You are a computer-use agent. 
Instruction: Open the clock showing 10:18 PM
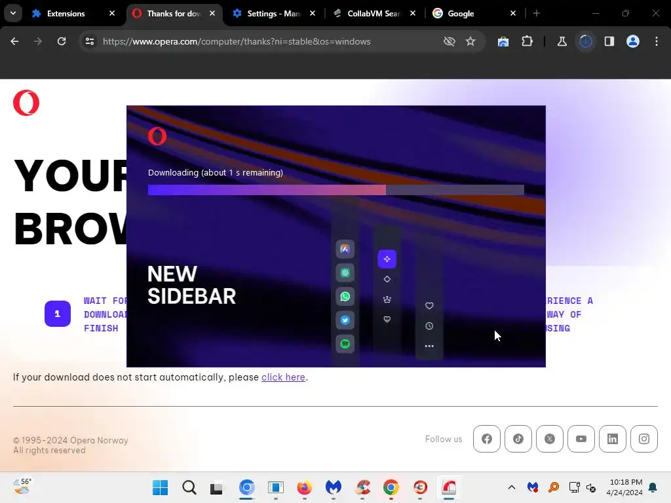pos(624,487)
